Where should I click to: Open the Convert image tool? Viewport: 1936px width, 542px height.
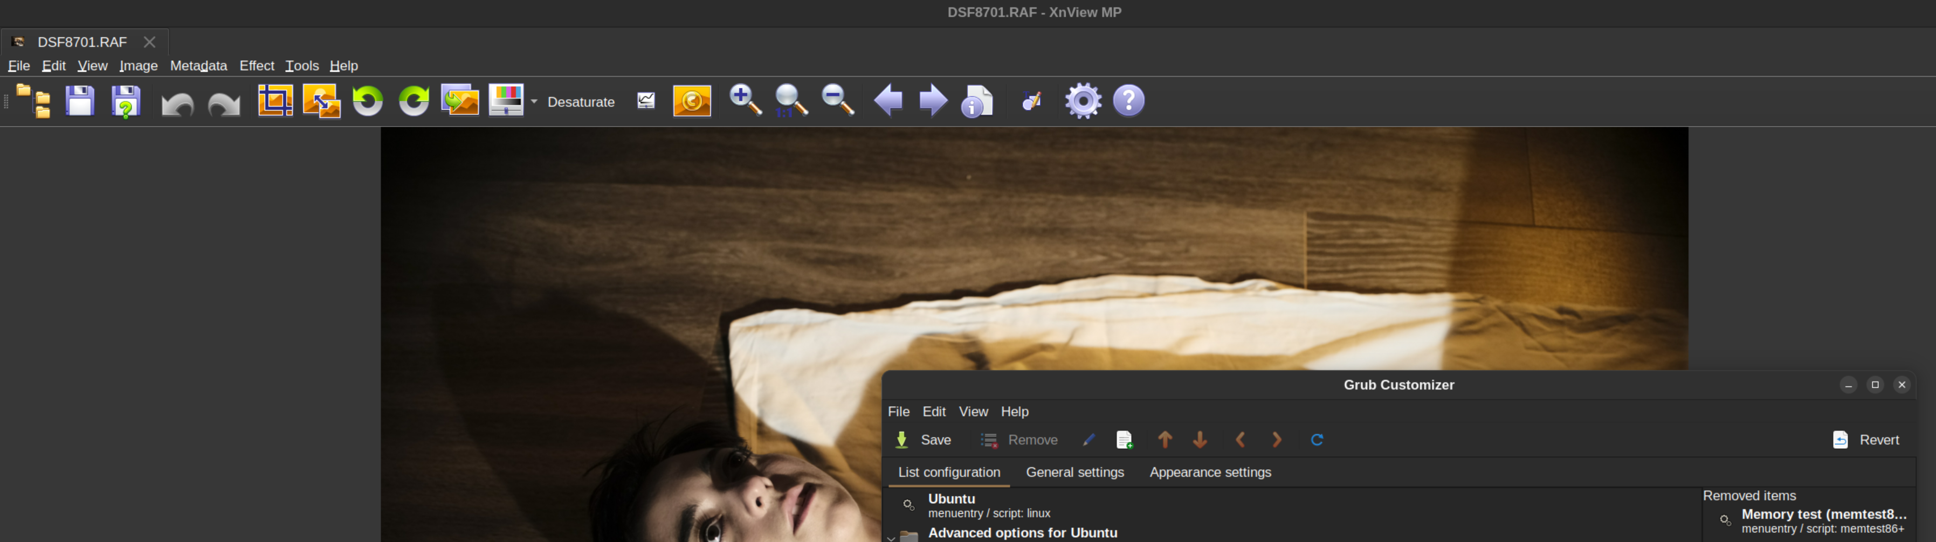460,101
